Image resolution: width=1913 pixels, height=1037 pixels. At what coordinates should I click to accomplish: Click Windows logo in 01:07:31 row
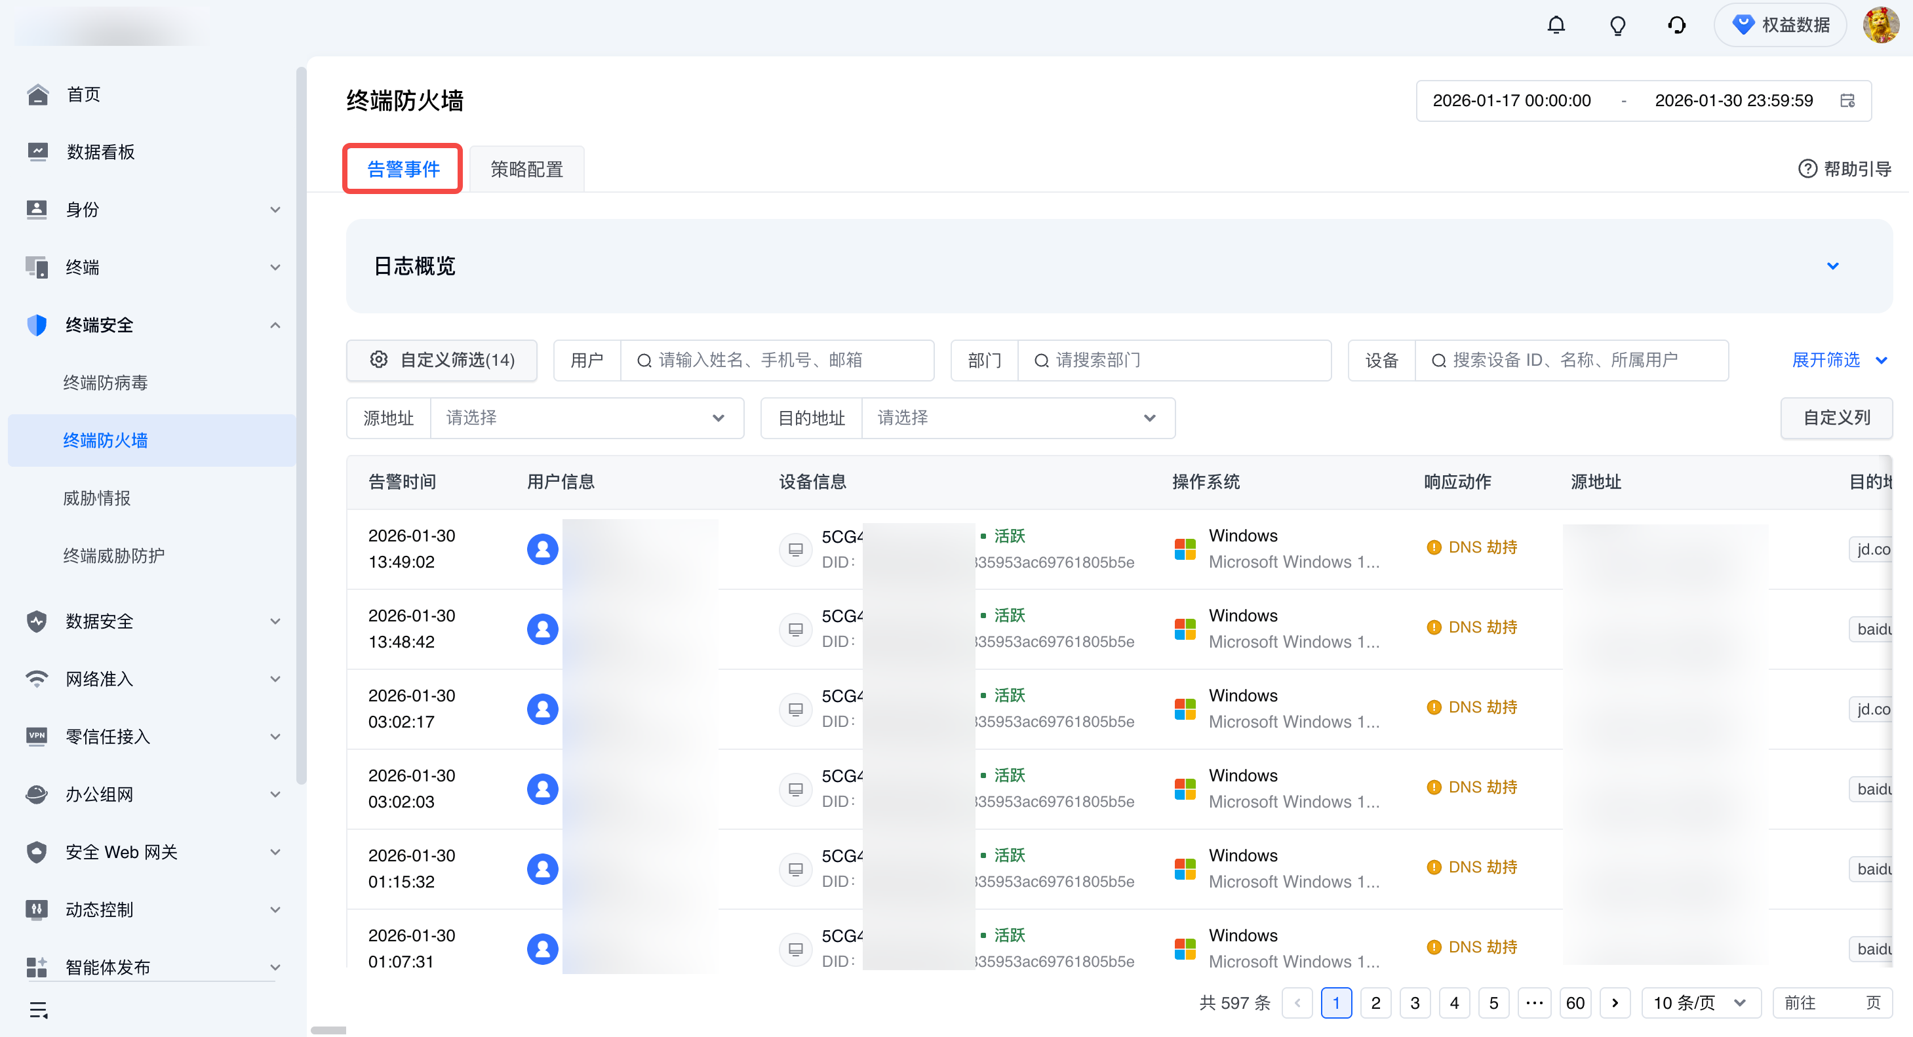point(1185,948)
